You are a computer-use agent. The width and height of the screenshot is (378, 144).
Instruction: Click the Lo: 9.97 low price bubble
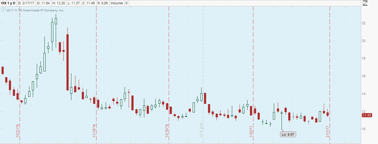[x=288, y=134]
